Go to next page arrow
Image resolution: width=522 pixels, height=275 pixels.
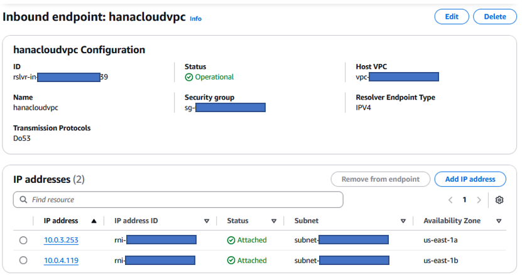point(479,200)
